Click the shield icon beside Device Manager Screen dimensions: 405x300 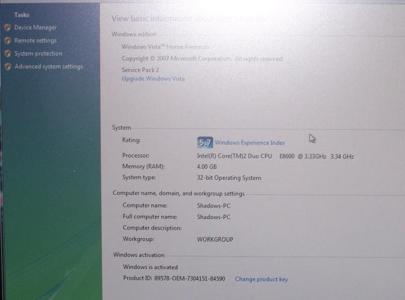pos(8,27)
